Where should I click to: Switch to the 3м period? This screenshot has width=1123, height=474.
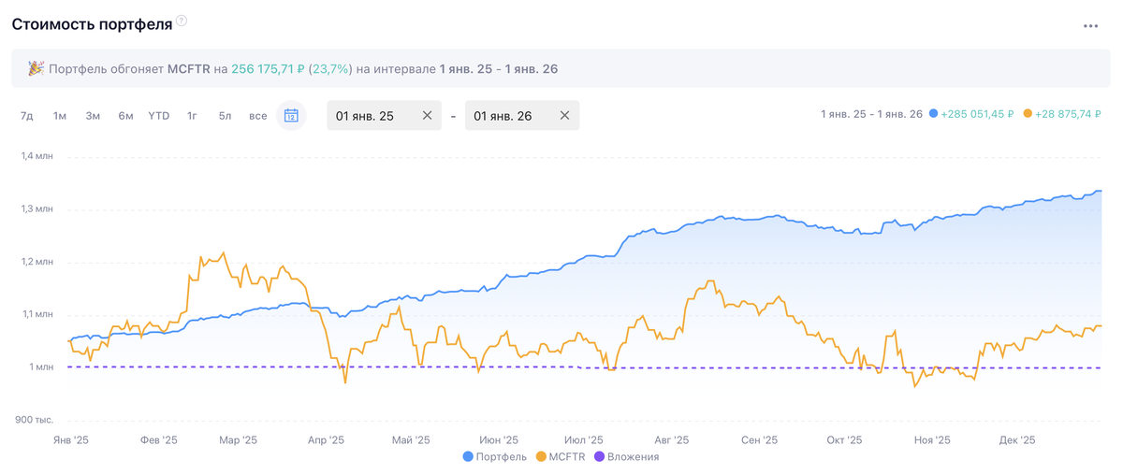pyautogui.click(x=93, y=116)
